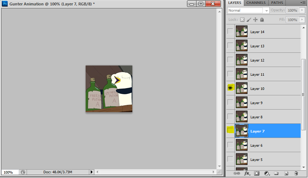Screen dimensions: 308x178
Task: Click the Layer 8 thumbnail
Action: click(242, 116)
